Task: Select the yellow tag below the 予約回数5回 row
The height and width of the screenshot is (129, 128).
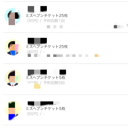Action: (x=37, y=86)
